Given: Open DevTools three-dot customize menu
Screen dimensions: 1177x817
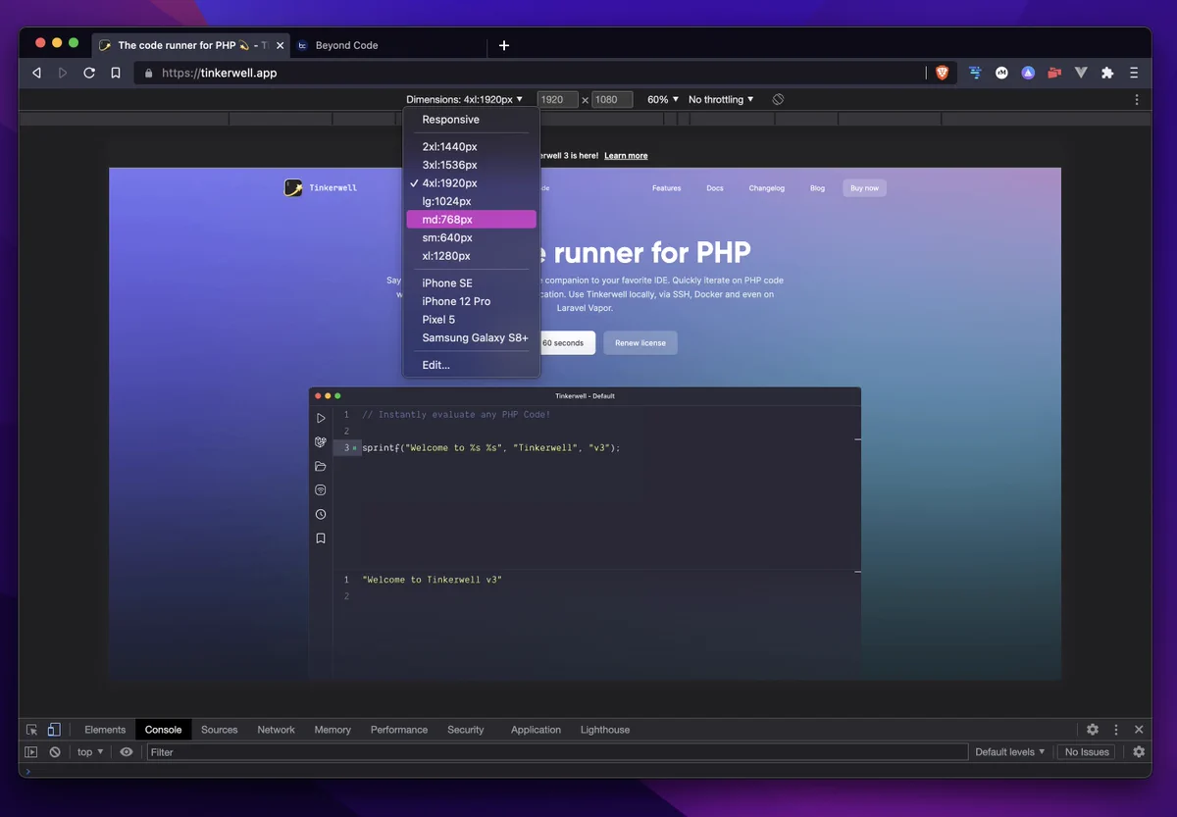Looking at the screenshot, I should 1116,730.
